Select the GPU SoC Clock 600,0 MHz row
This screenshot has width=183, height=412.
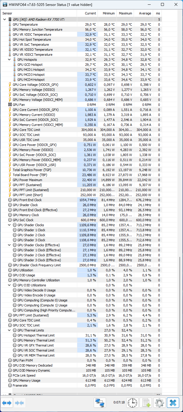(x=81, y=220)
